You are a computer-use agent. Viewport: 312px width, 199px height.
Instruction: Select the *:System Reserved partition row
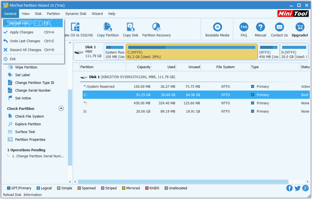[196, 87]
